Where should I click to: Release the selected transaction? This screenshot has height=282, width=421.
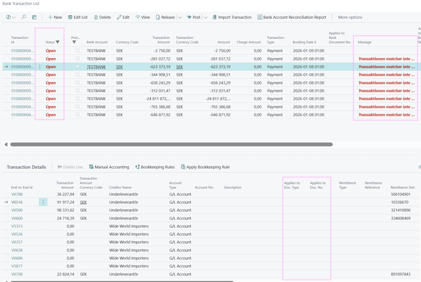click(x=165, y=17)
